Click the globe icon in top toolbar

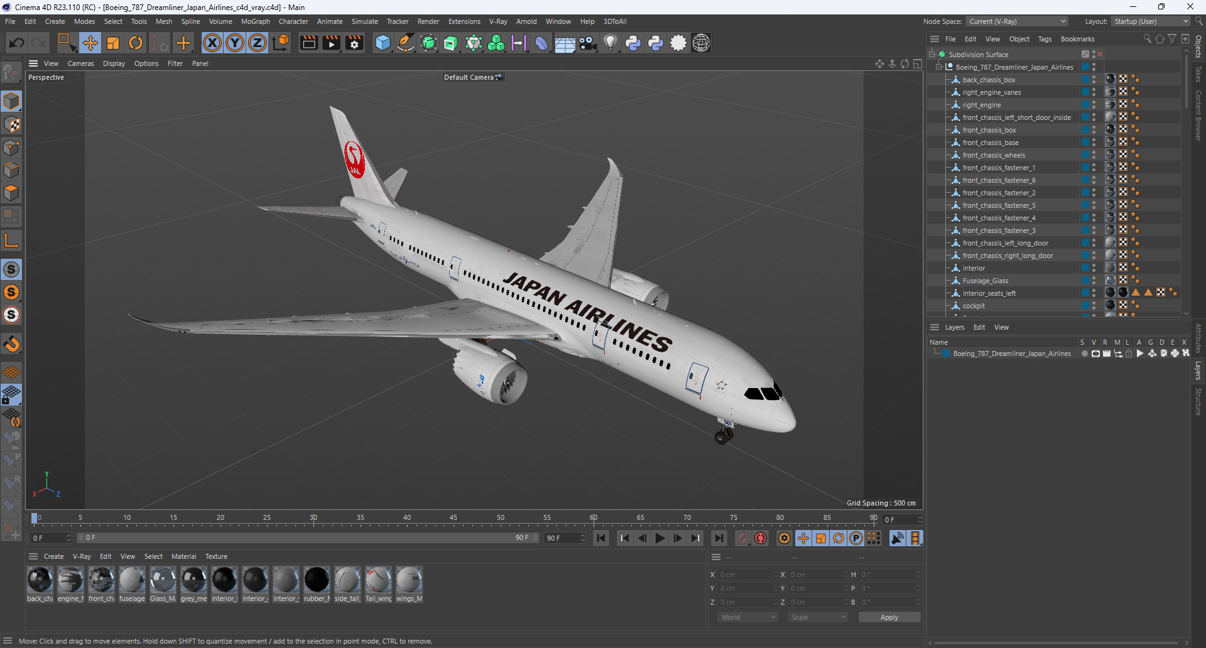point(701,43)
